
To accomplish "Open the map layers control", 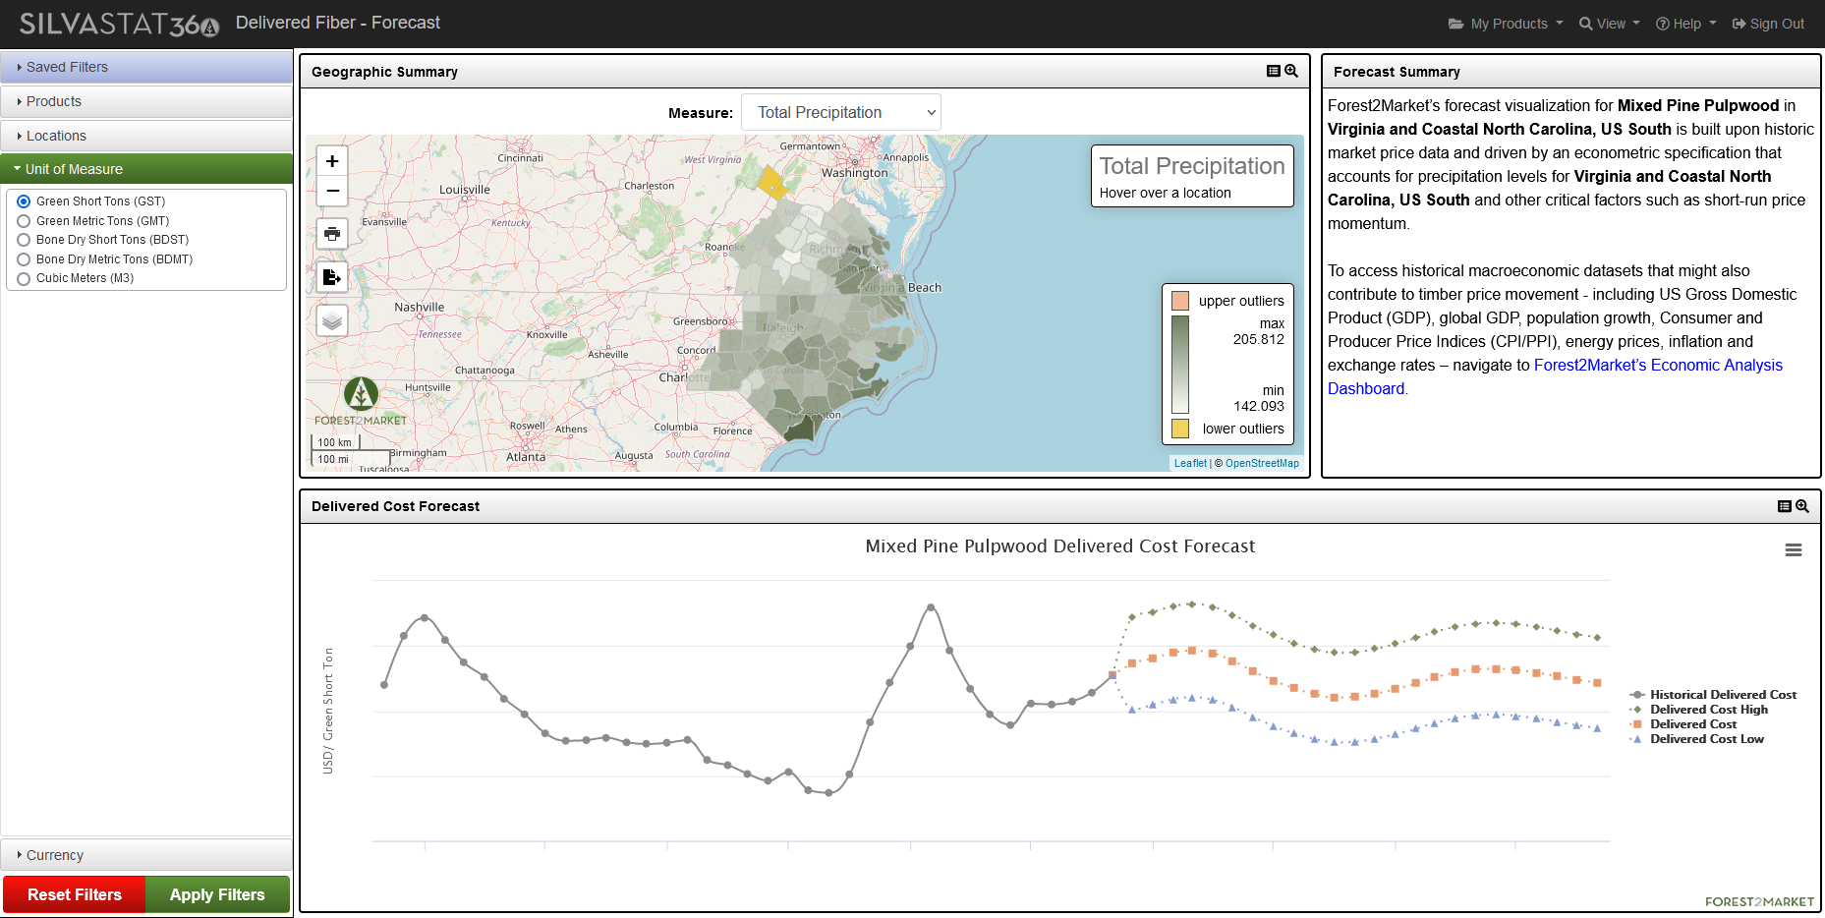I will click(x=332, y=320).
